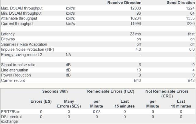
Task: Click the 1224 send throughput value
Action: (x=190, y=8)
